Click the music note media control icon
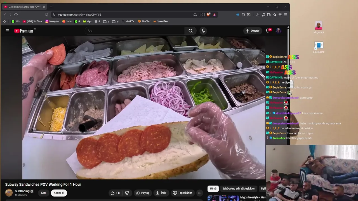 [x=263, y=15]
